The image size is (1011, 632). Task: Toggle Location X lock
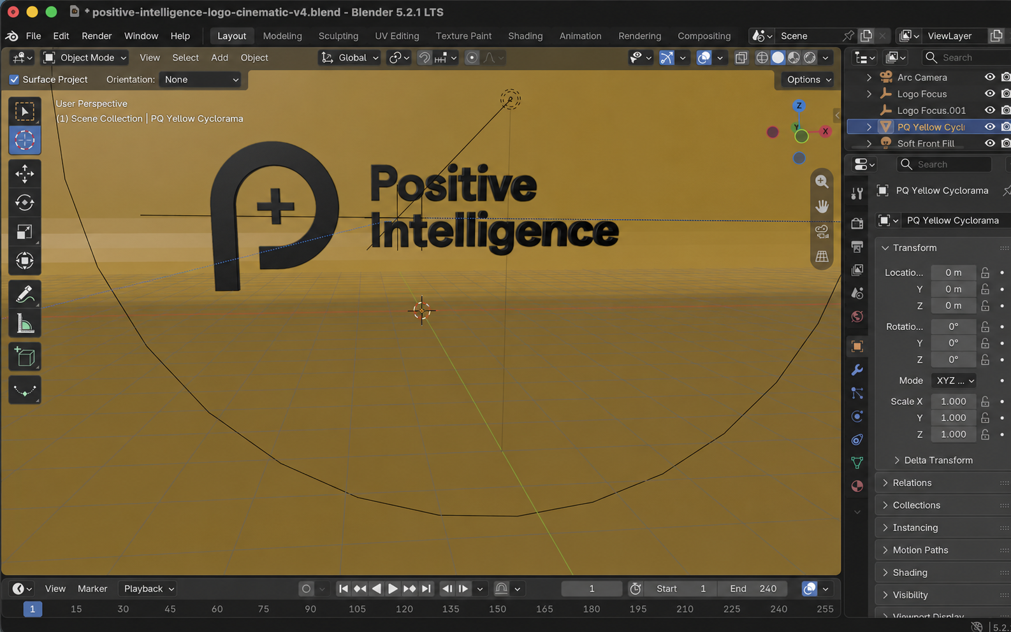point(986,273)
